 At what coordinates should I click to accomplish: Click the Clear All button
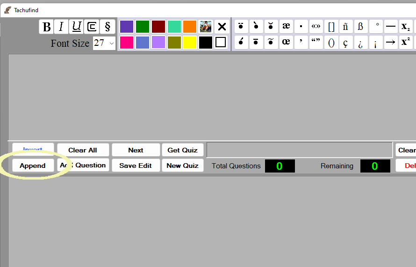(83, 150)
